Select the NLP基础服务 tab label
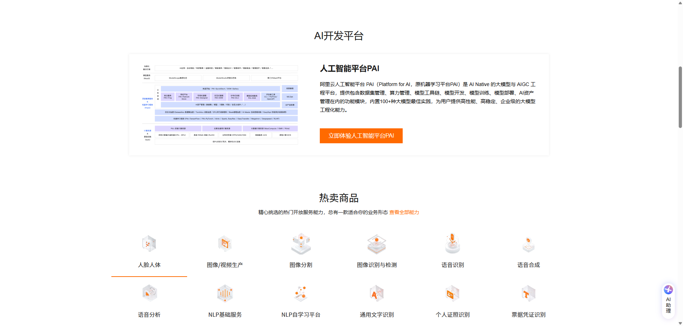The width and height of the screenshot is (683, 326). click(225, 315)
